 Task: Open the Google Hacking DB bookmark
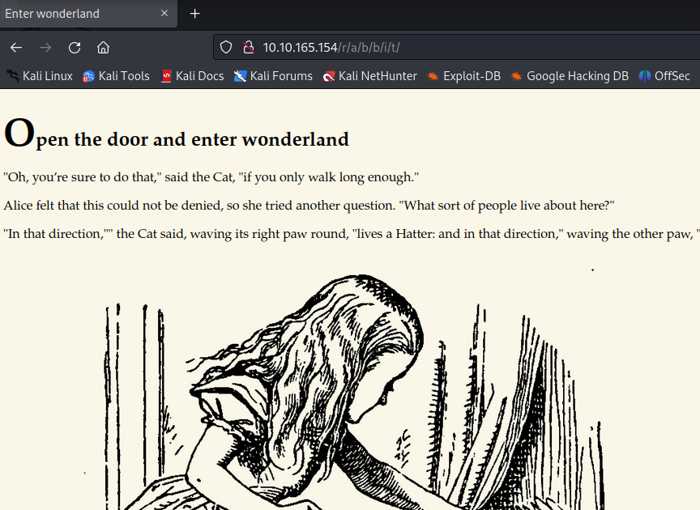[570, 76]
